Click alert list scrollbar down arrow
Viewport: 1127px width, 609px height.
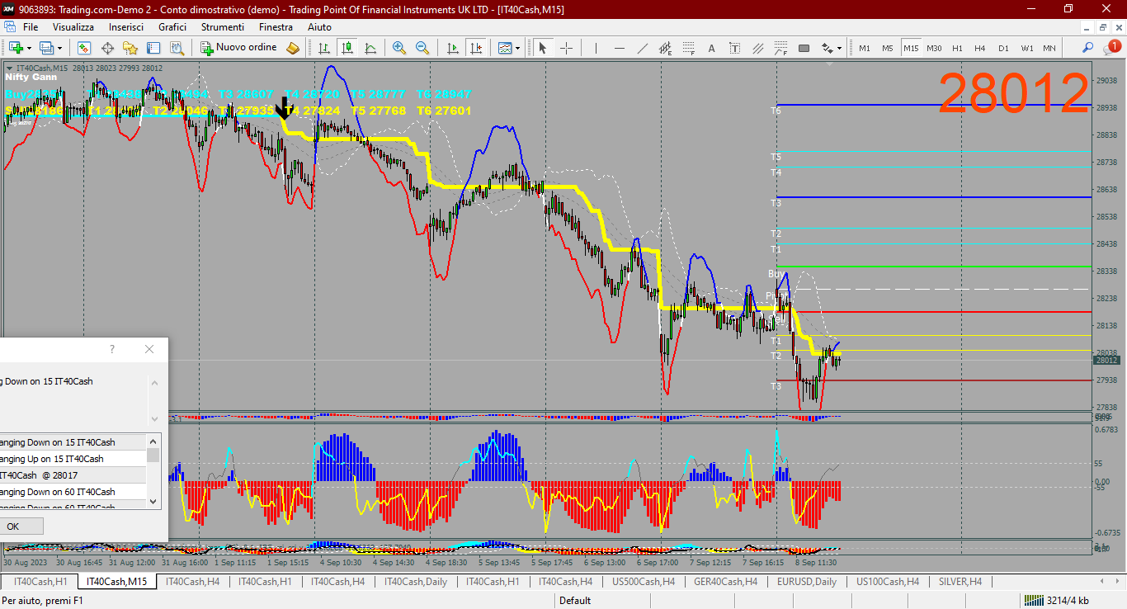[153, 501]
